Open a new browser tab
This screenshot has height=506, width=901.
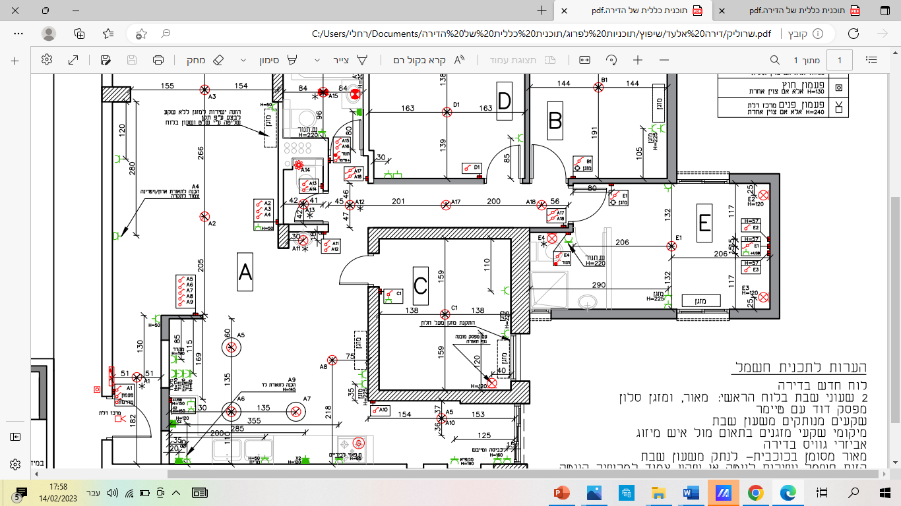(542, 11)
